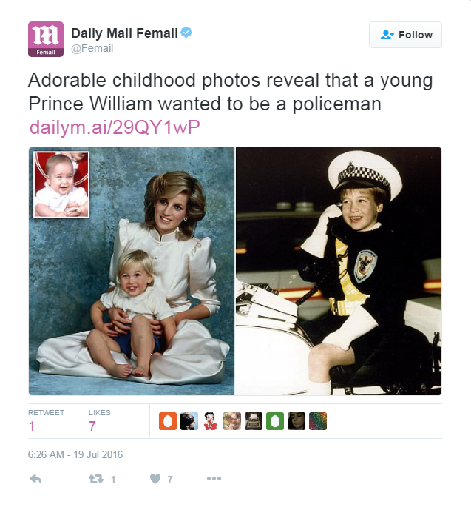This screenshot has width=471, height=507.
Task: Click the reply arrow icon
Action: [35, 479]
